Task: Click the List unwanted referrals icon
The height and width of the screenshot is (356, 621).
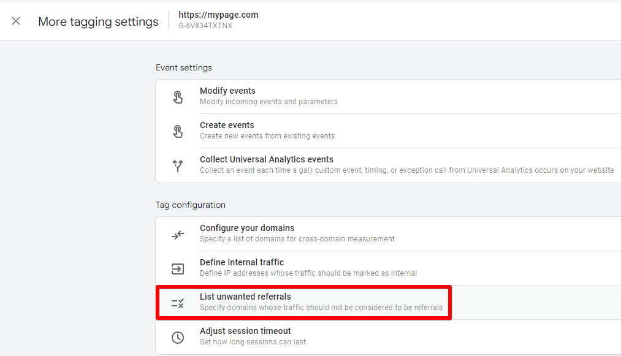Action: 178,302
